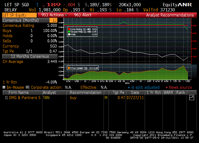Click the white Price legend swatch
The width and height of the screenshot is (199, 143).
pos(69,34)
